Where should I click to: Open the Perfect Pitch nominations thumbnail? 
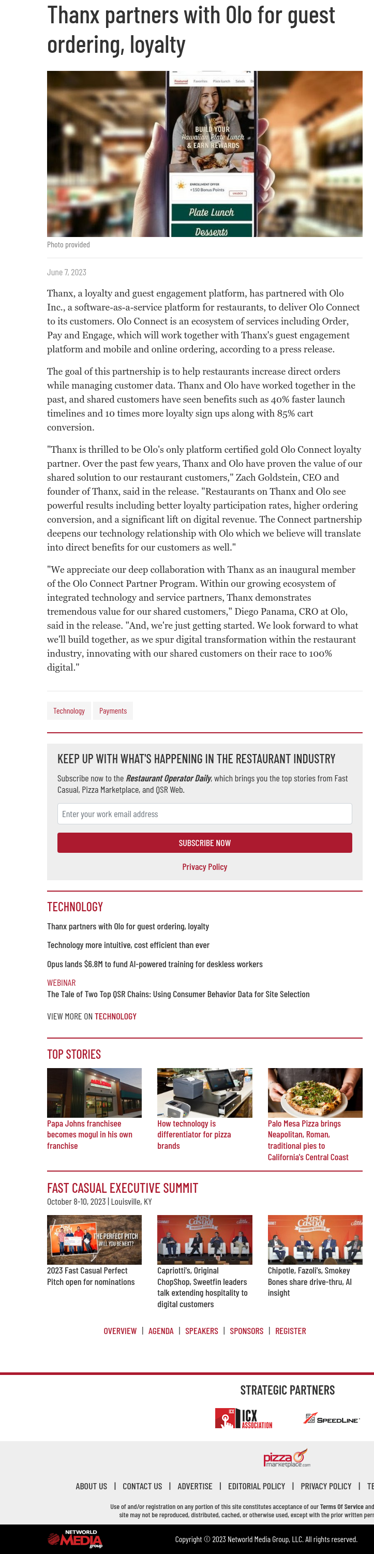point(94,1240)
